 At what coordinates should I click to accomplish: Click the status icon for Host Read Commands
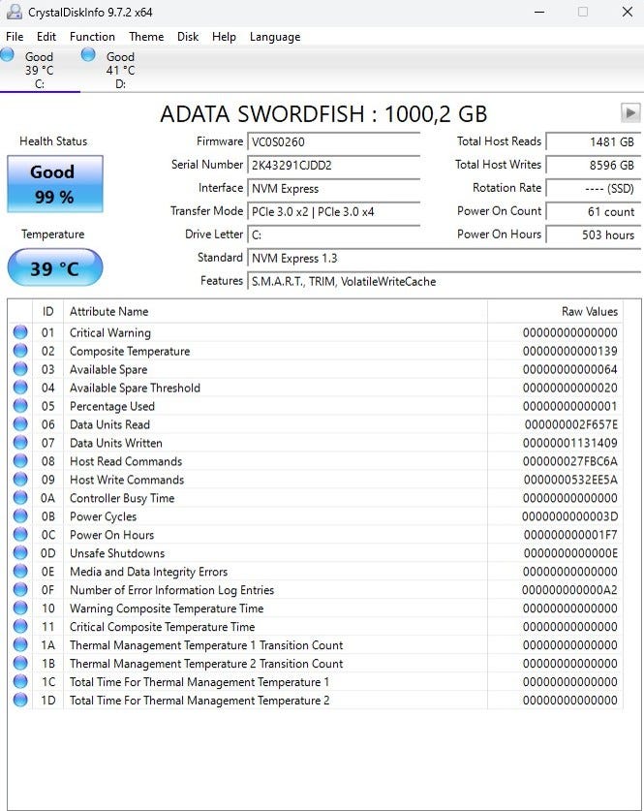pos(20,461)
